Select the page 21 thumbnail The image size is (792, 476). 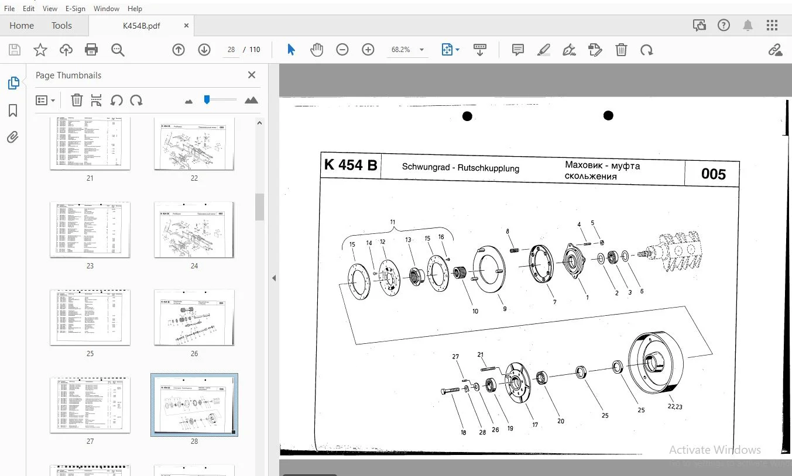pos(90,143)
